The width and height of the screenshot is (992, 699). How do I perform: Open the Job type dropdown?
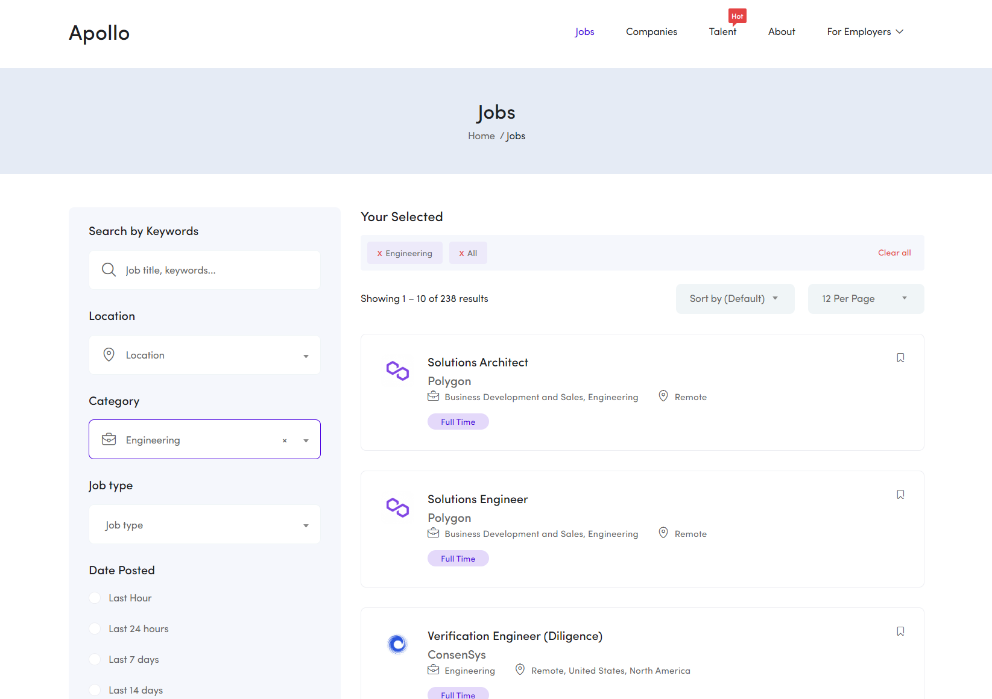click(x=204, y=524)
